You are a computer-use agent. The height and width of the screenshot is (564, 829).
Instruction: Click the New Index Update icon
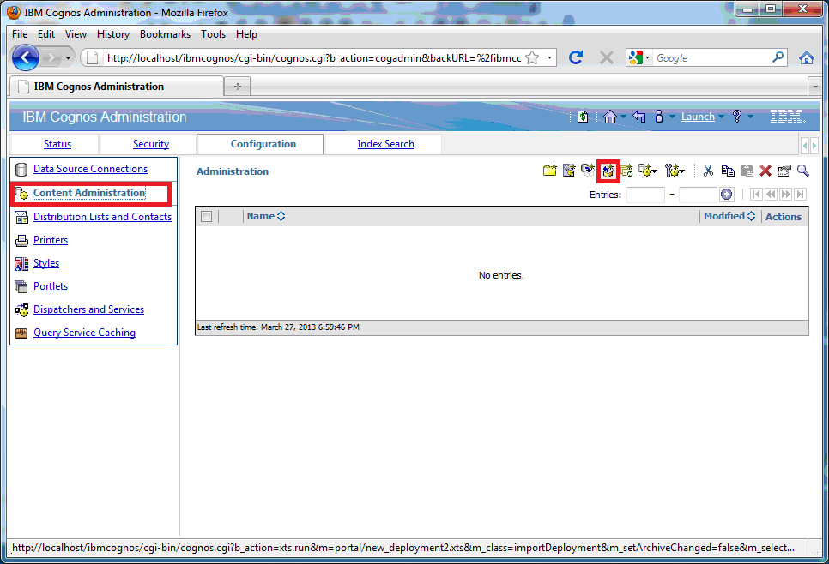(626, 171)
